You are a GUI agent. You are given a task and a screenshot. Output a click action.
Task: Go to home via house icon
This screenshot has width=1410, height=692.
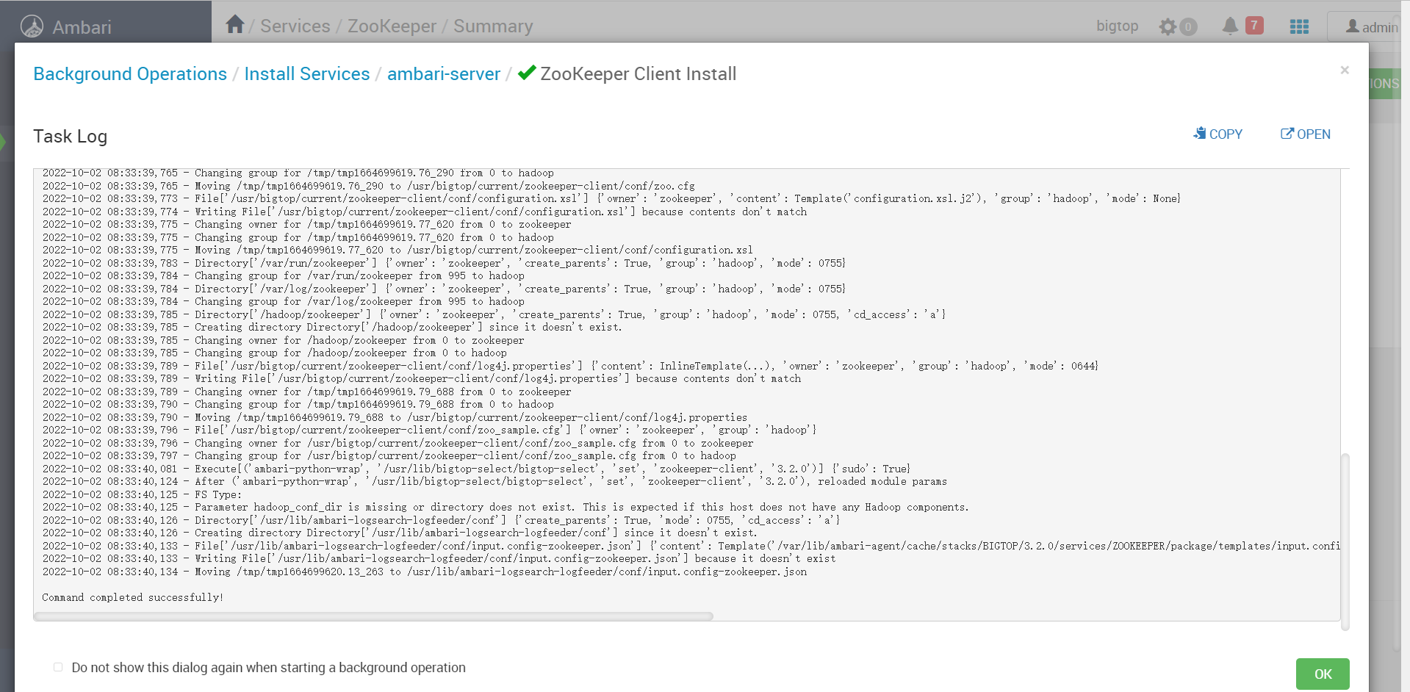coord(234,24)
